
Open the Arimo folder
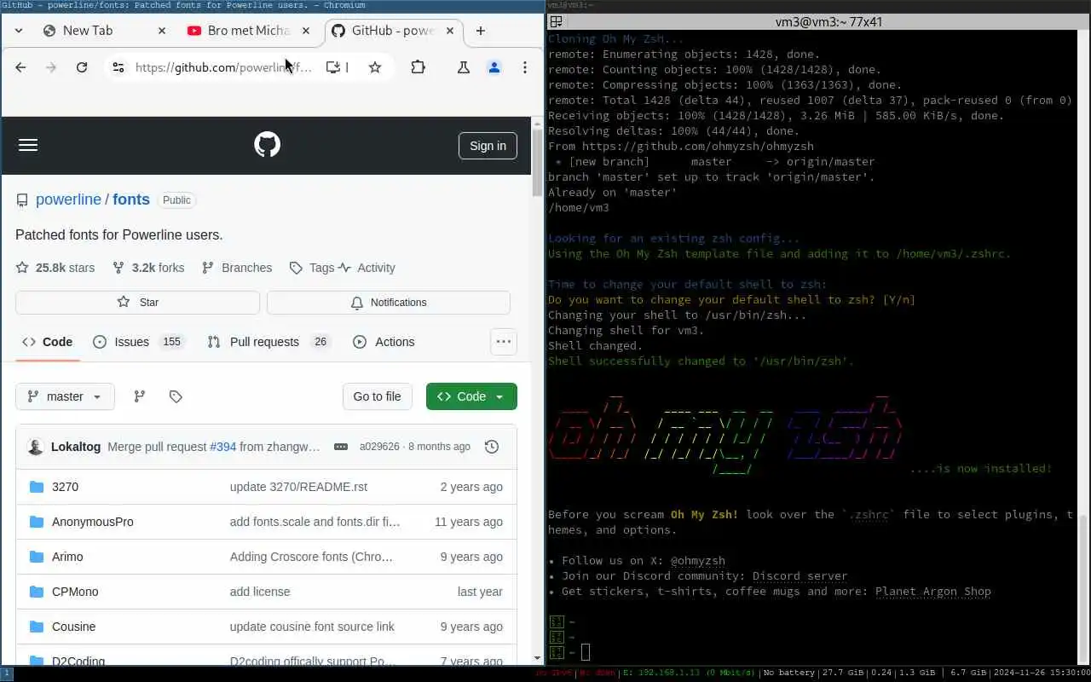[67, 557]
